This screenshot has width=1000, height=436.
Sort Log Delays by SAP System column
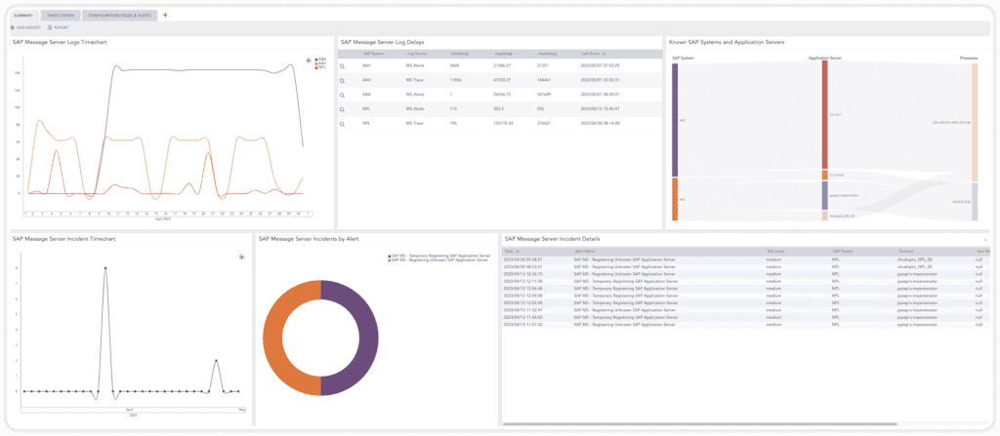tap(373, 54)
